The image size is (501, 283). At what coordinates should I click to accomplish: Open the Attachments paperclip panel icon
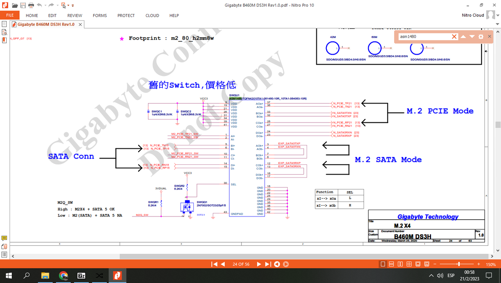click(x=4, y=246)
